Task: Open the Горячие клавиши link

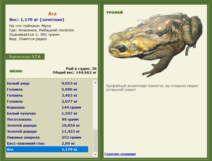Action: click(120, 154)
